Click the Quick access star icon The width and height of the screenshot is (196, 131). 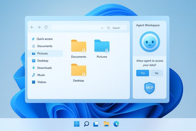(33, 39)
